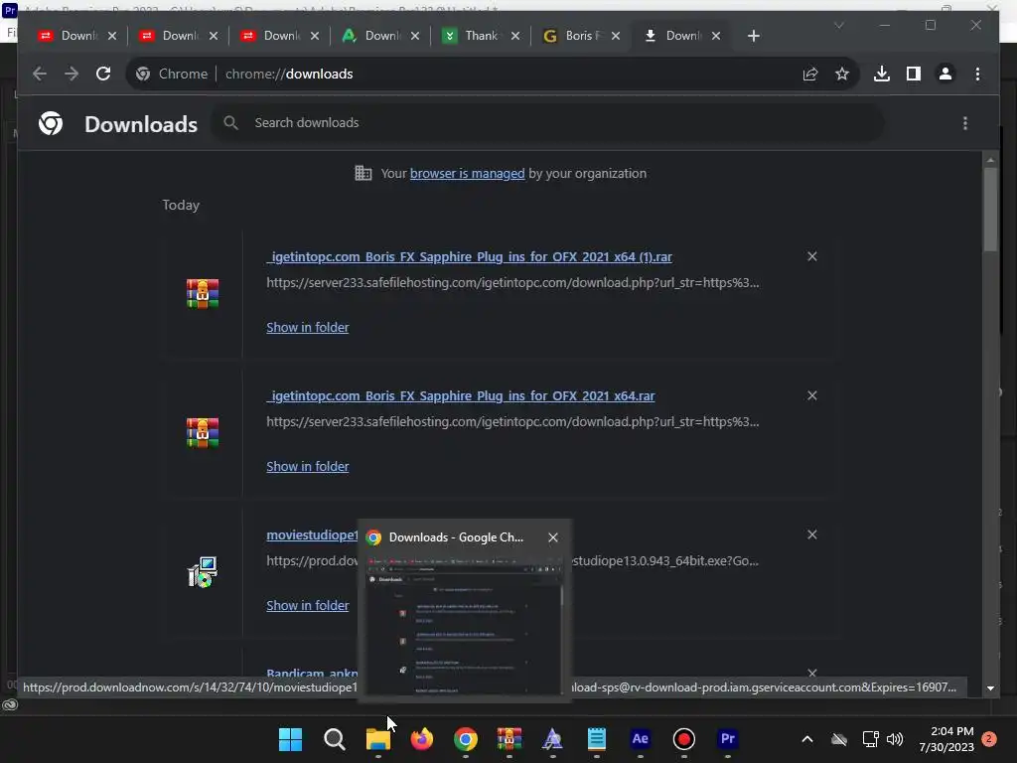Close the Downloads taskbar preview popup
1017x763 pixels.
click(552, 537)
